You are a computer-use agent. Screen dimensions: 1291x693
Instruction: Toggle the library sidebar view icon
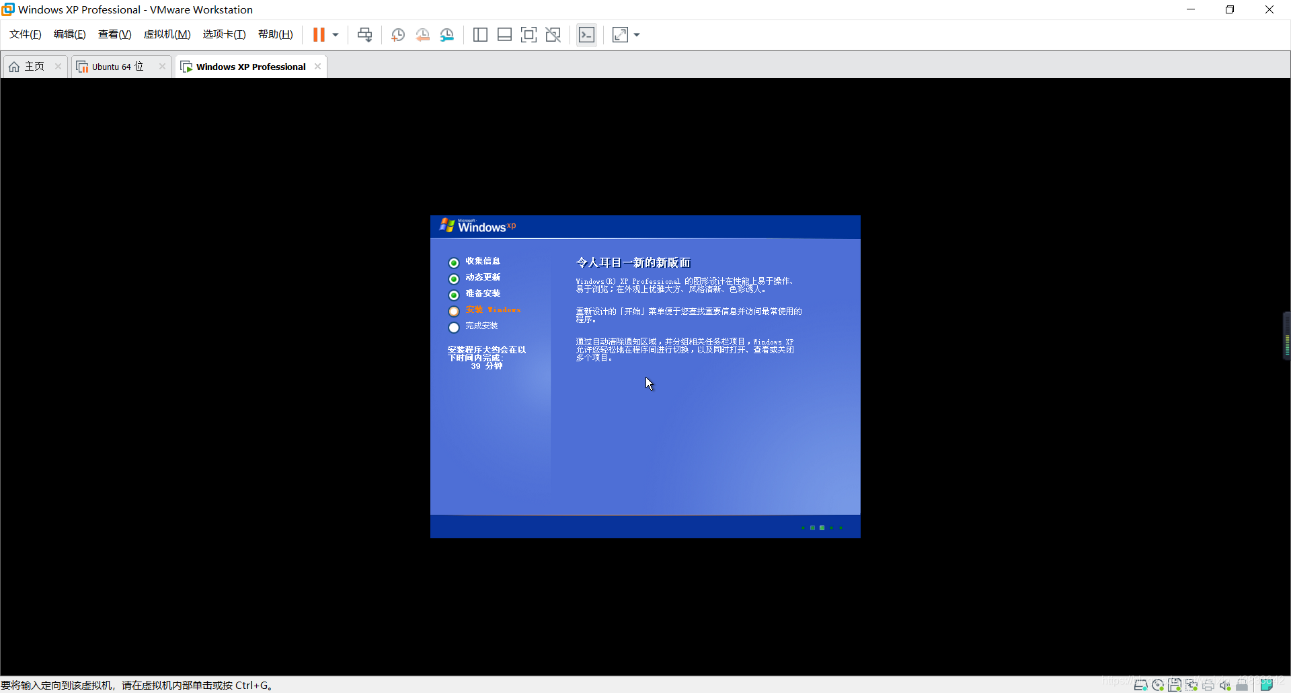tap(480, 35)
